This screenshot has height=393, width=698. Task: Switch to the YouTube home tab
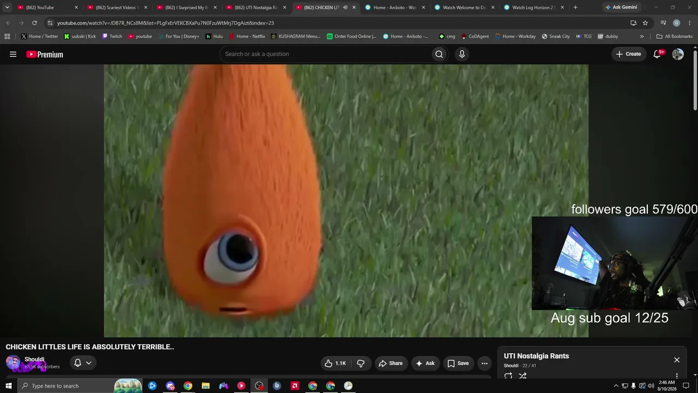(x=48, y=8)
